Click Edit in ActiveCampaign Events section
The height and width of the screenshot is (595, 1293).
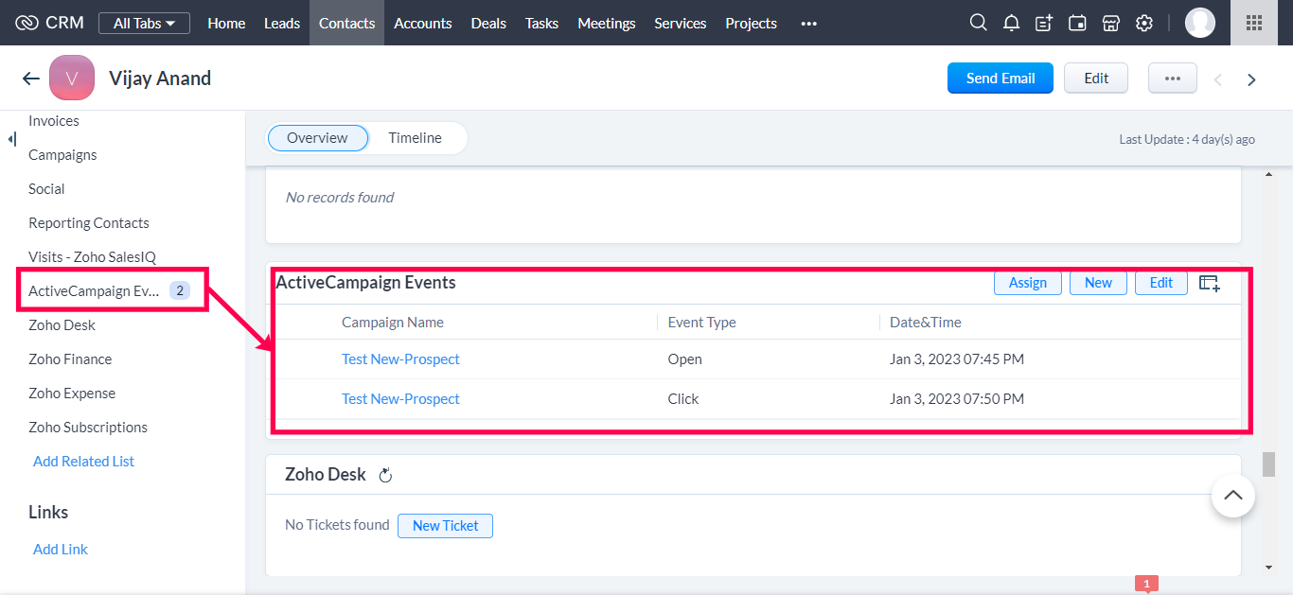tap(1161, 283)
